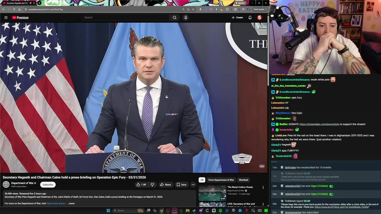Open the streamlabs.com/boneclinks donate link
381x214 pixels.
pyautogui.click(x=319, y=124)
